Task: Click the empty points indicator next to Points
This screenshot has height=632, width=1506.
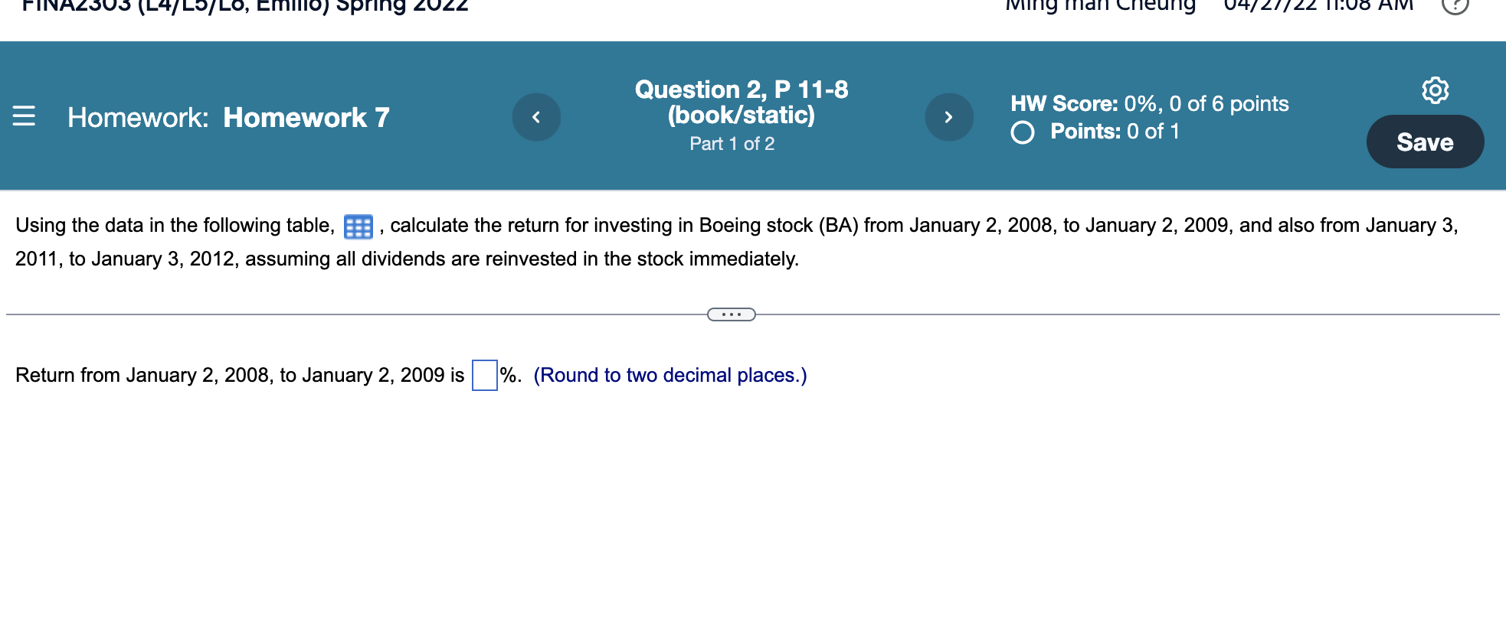Action: pos(1022,132)
